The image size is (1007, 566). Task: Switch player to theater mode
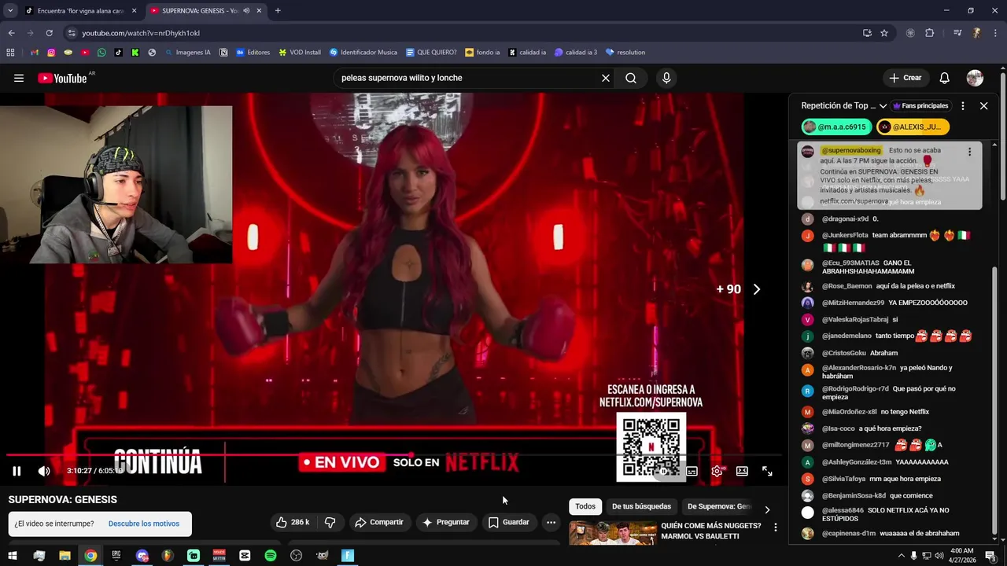(x=742, y=471)
